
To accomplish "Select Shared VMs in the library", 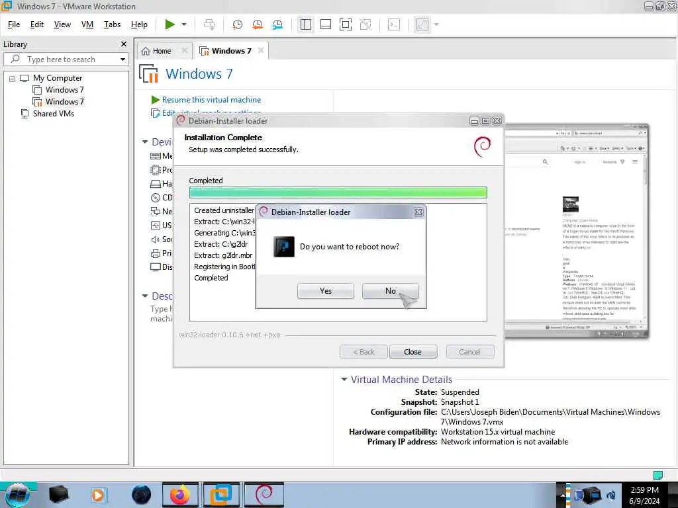I will pyautogui.click(x=53, y=114).
